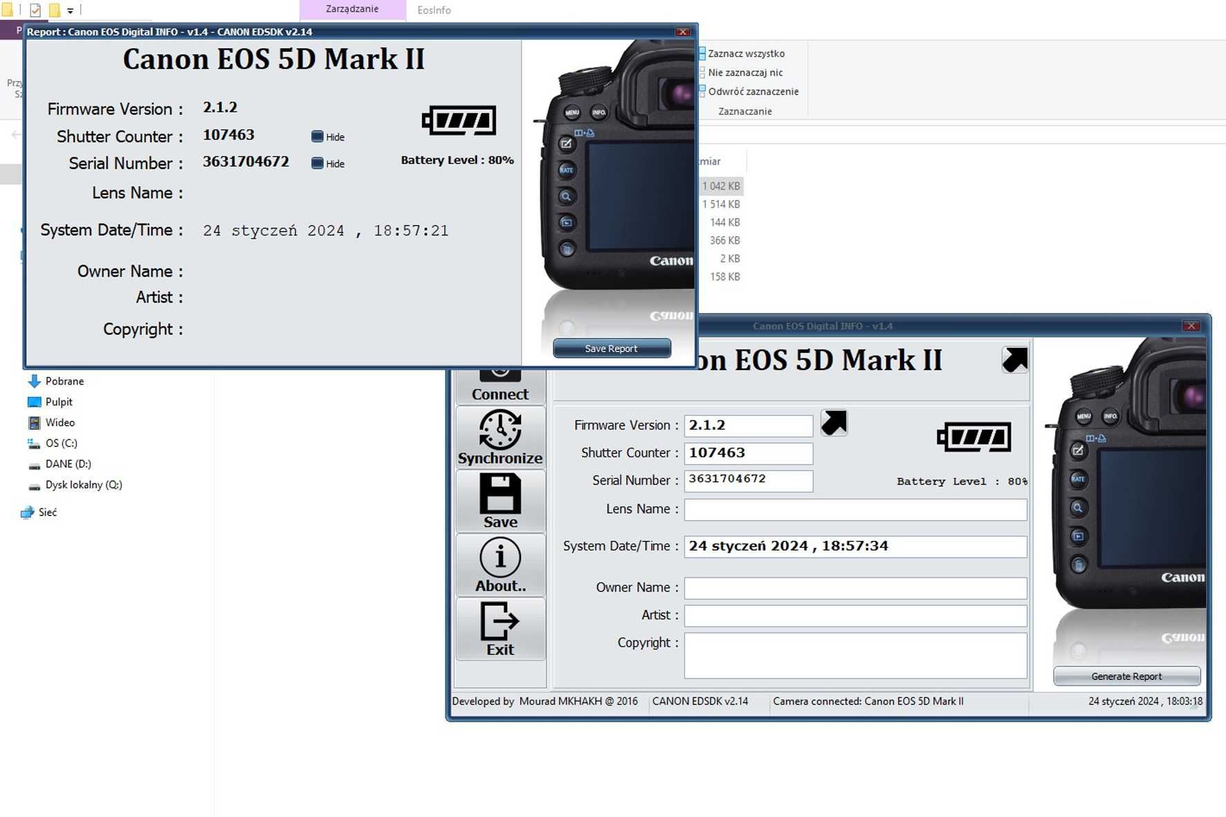This screenshot has width=1226, height=817.
Task: Click the EosInfo title tab in Explorer
Action: (x=434, y=10)
